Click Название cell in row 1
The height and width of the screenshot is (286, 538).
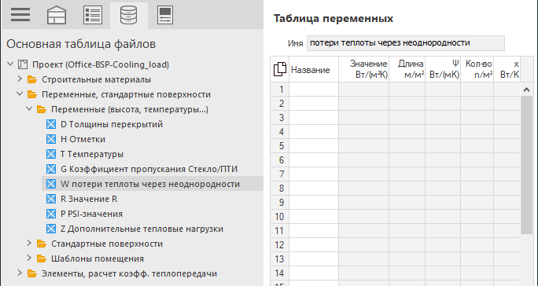pos(314,89)
